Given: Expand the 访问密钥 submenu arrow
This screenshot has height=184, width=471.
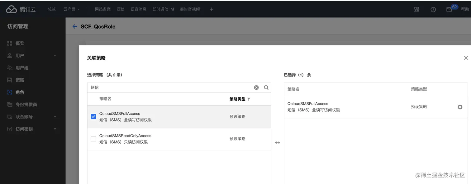Looking at the screenshot, I should 55,129.
